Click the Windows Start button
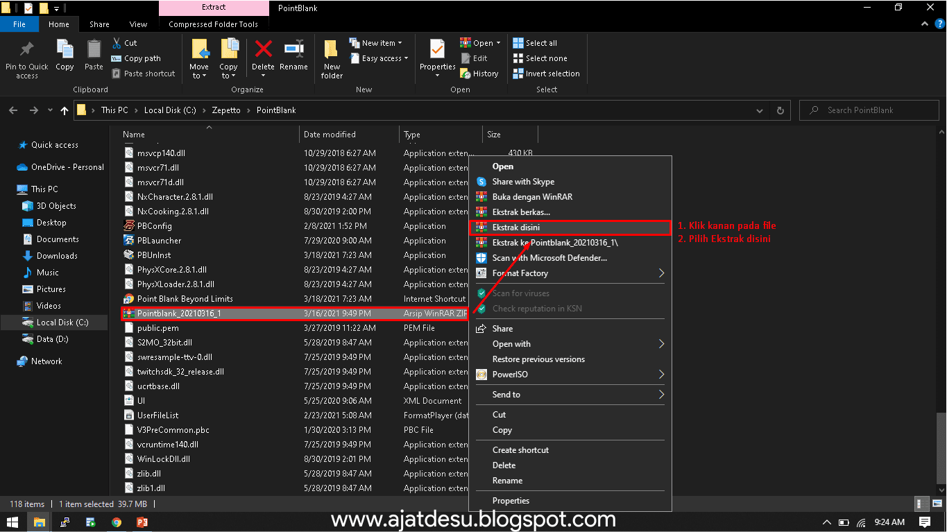 pyautogui.click(x=12, y=522)
